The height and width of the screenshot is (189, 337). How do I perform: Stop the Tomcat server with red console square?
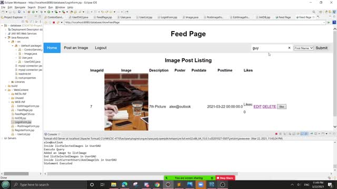(x=276, y=134)
